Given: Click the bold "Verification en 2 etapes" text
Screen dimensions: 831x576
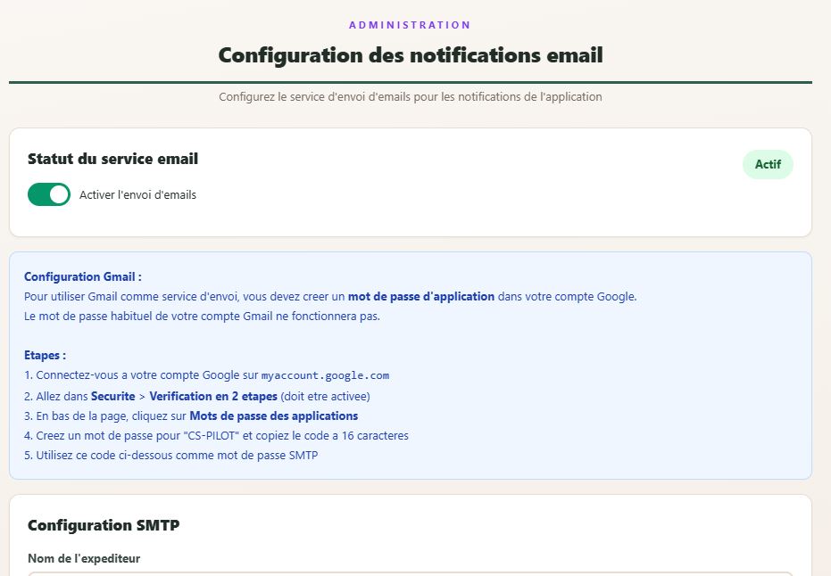Looking at the screenshot, I should tap(213, 396).
